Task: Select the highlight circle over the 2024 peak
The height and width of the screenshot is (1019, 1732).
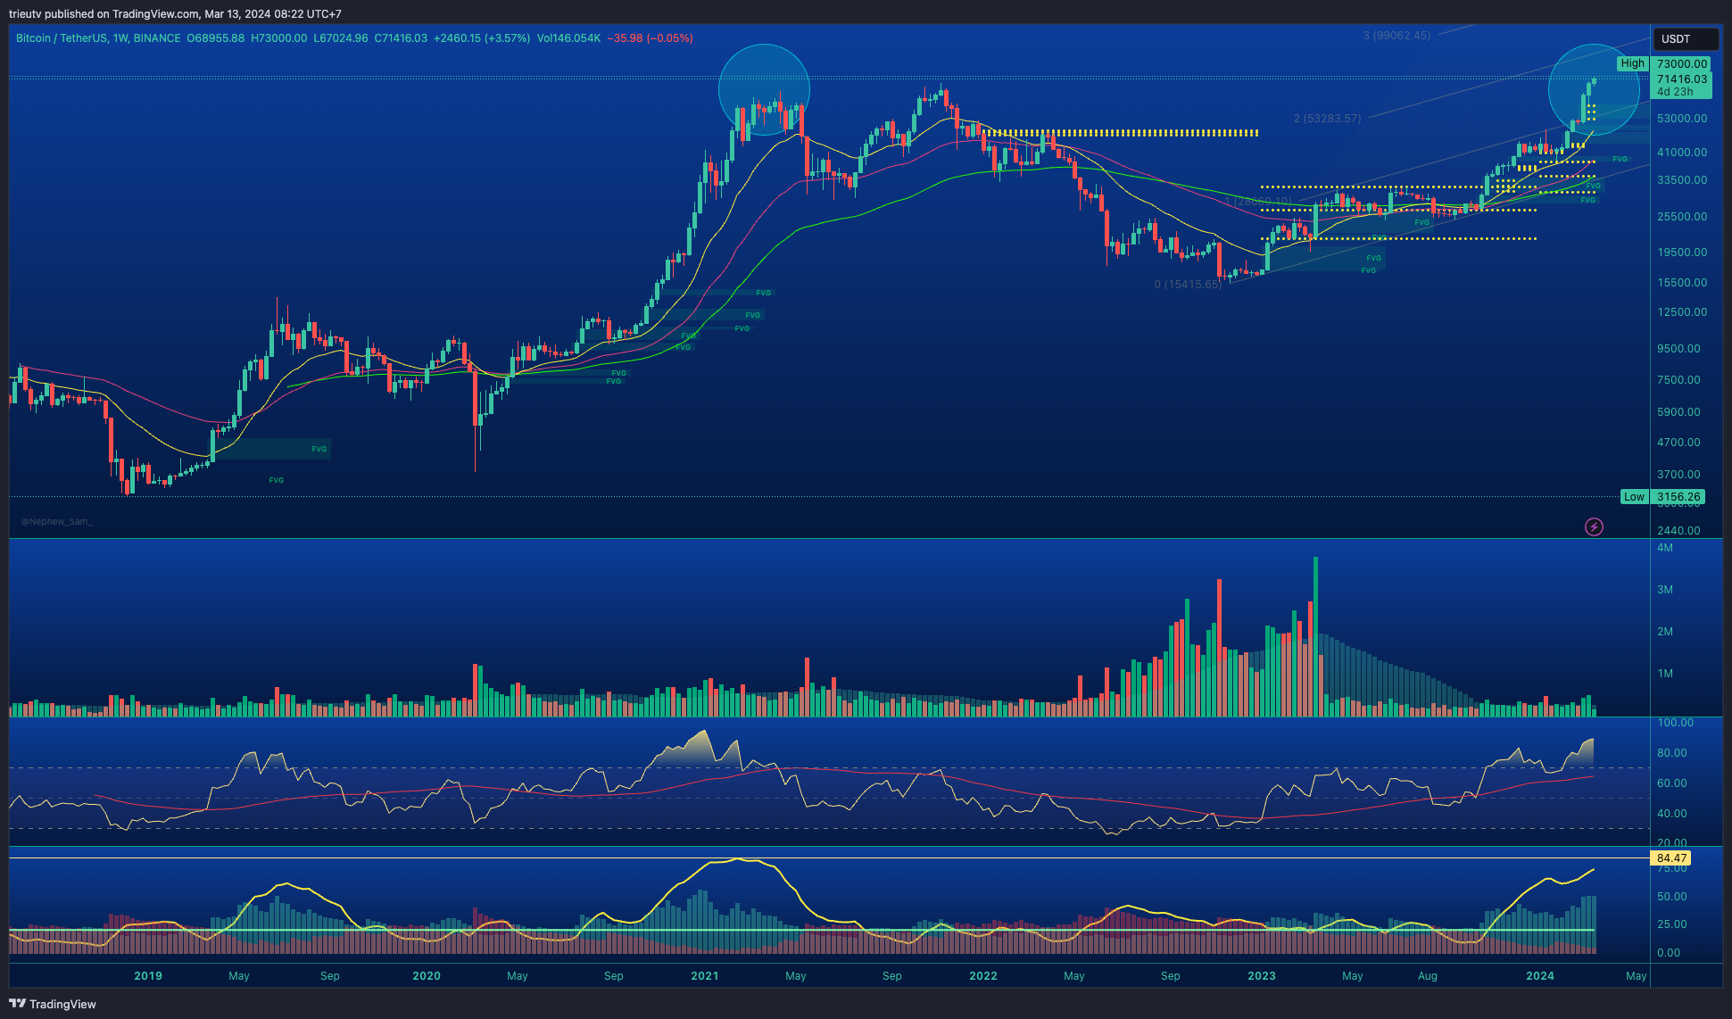Action: [1594, 90]
